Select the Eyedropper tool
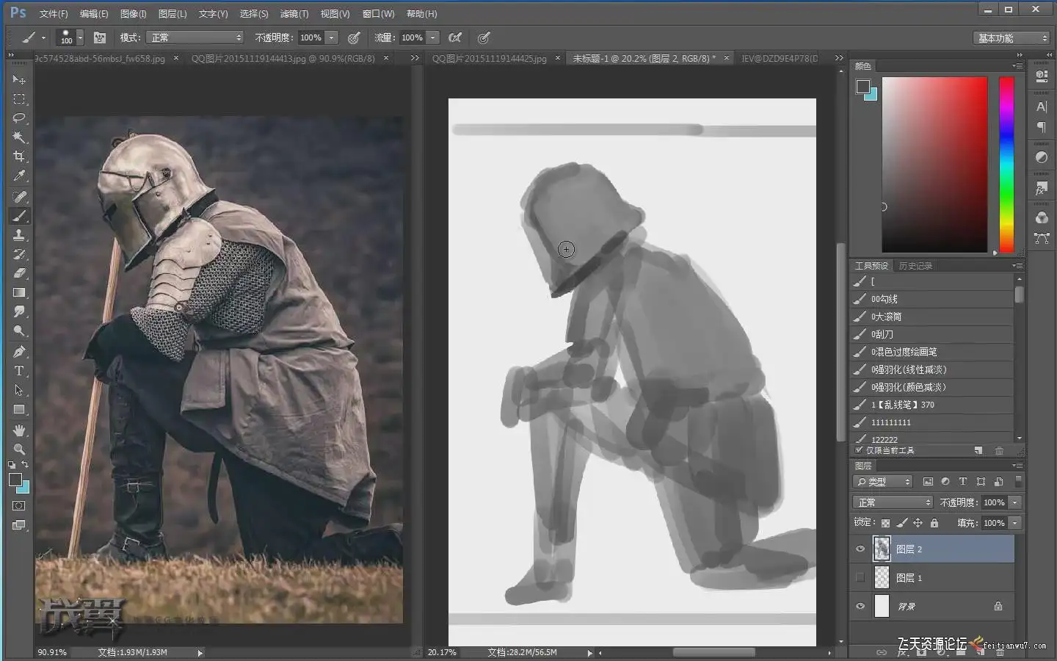This screenshot has height=661, width=1057. 19,176
